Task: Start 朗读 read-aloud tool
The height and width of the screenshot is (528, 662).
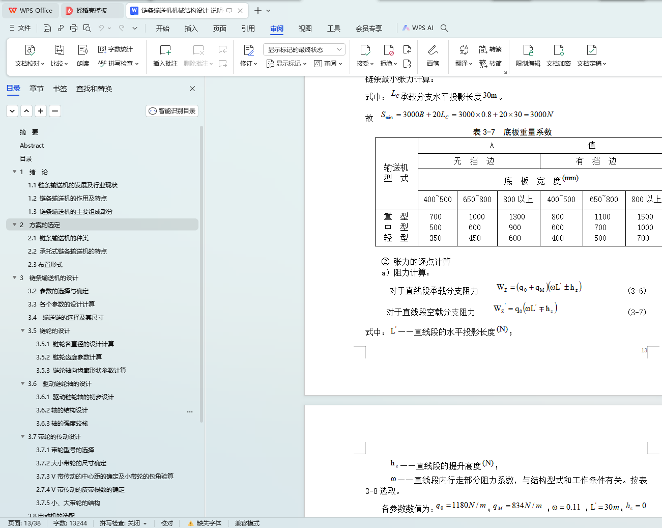Action: [x=83, y=55]
